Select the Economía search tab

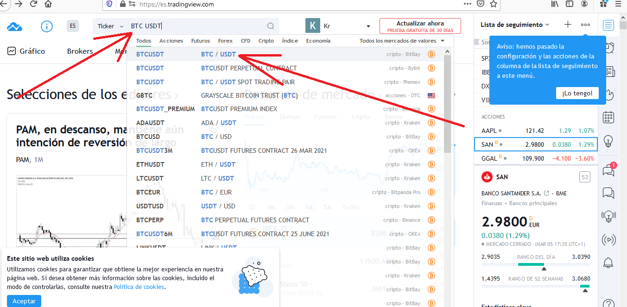(318, 41)
